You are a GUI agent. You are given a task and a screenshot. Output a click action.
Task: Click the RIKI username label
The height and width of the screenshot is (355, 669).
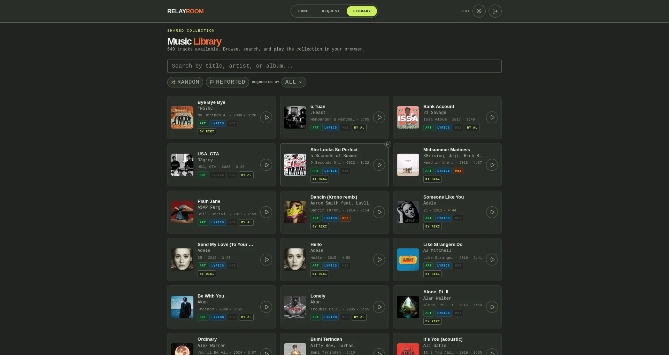point(465,11)
